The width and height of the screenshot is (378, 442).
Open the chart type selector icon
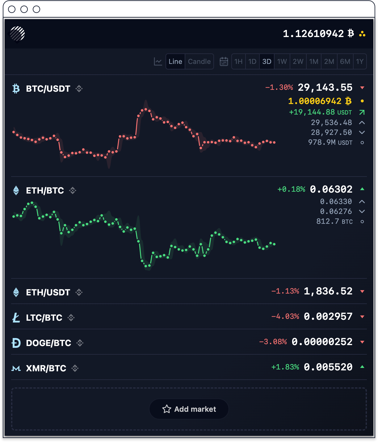158,61
